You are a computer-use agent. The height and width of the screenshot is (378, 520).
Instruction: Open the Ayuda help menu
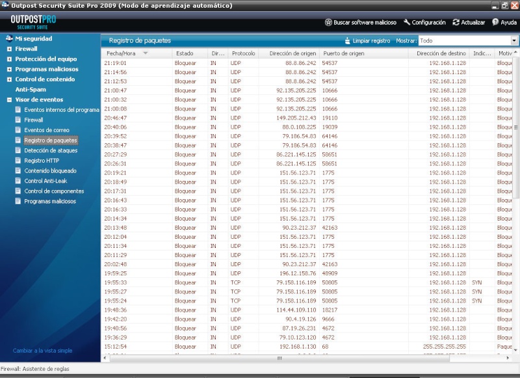pos(508,22)
